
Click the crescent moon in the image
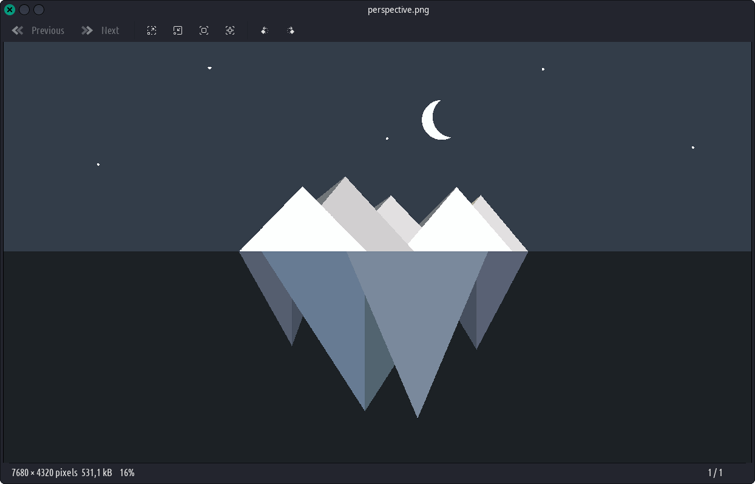(x=432, y=120)
